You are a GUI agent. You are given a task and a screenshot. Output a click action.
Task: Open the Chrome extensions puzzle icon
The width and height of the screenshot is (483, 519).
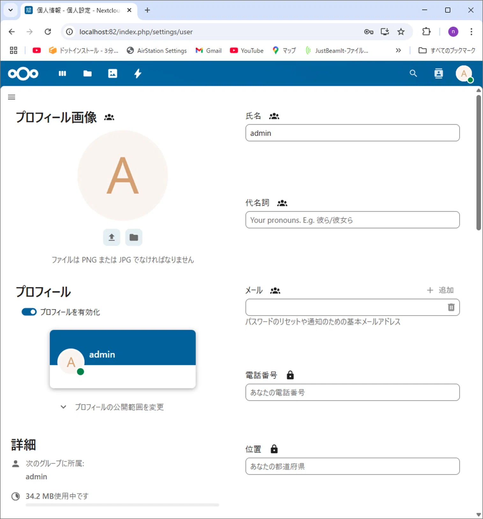tap(426, 32)
